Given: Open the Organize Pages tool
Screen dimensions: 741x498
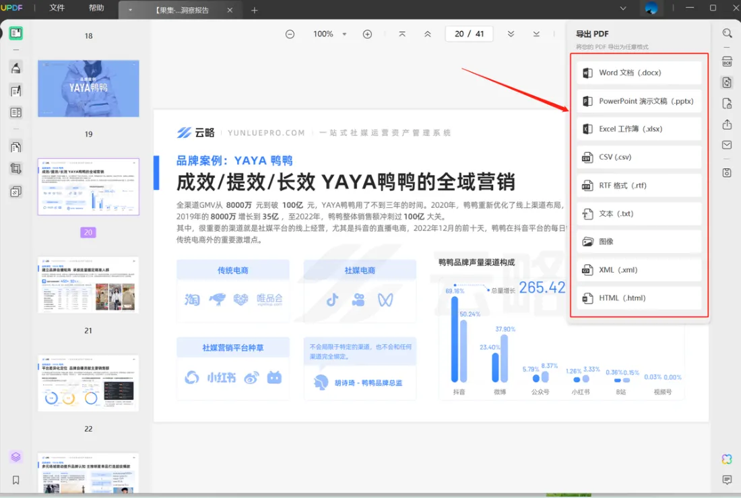Looking at the screenshot, I should pos(15,147).
